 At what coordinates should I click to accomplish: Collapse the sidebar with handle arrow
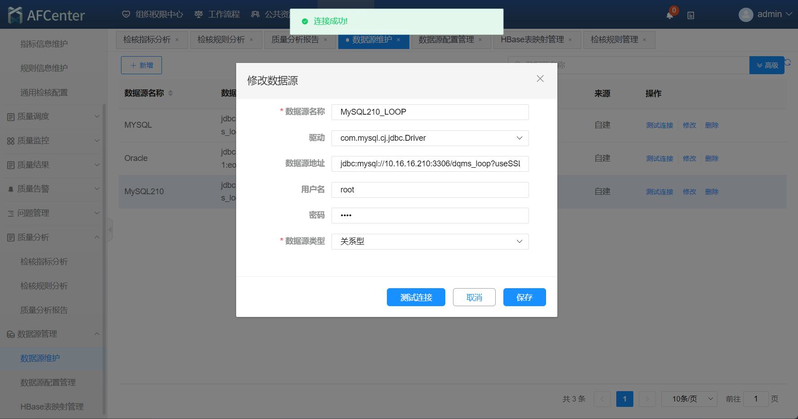point(110,230)
